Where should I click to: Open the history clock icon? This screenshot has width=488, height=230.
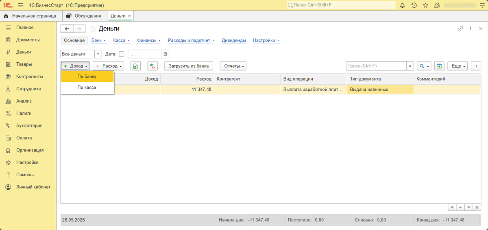[x=414, y=5]
